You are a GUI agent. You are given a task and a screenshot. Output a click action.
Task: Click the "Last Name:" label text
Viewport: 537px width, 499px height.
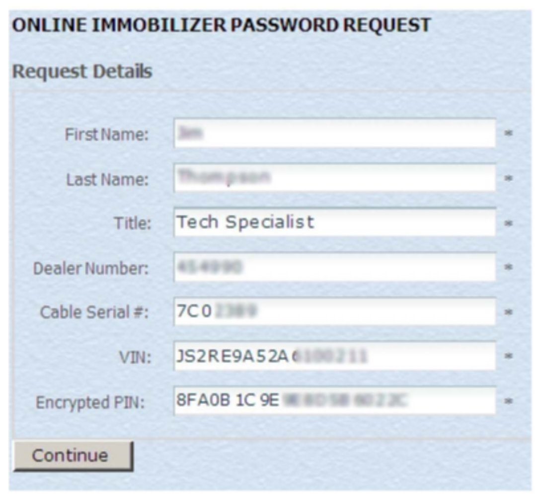tap(107, 179)
